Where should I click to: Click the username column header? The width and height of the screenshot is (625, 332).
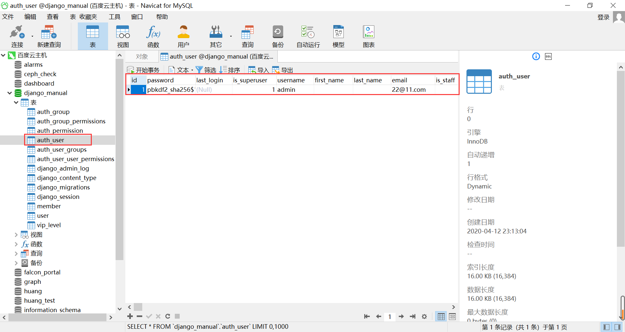(x=295, y=80)
